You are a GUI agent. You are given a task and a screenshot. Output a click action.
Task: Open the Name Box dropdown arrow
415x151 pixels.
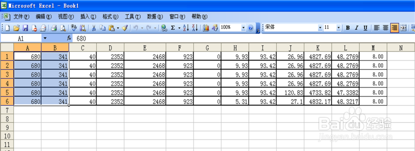(x=45, y=38)
